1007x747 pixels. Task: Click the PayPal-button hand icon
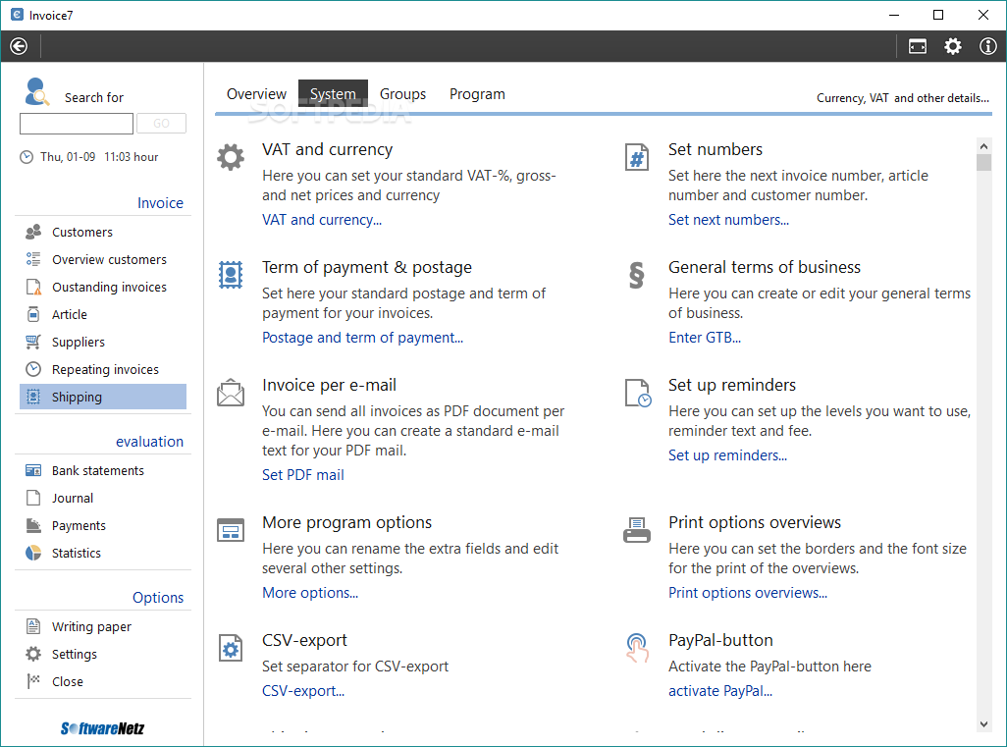coord(637,648)
